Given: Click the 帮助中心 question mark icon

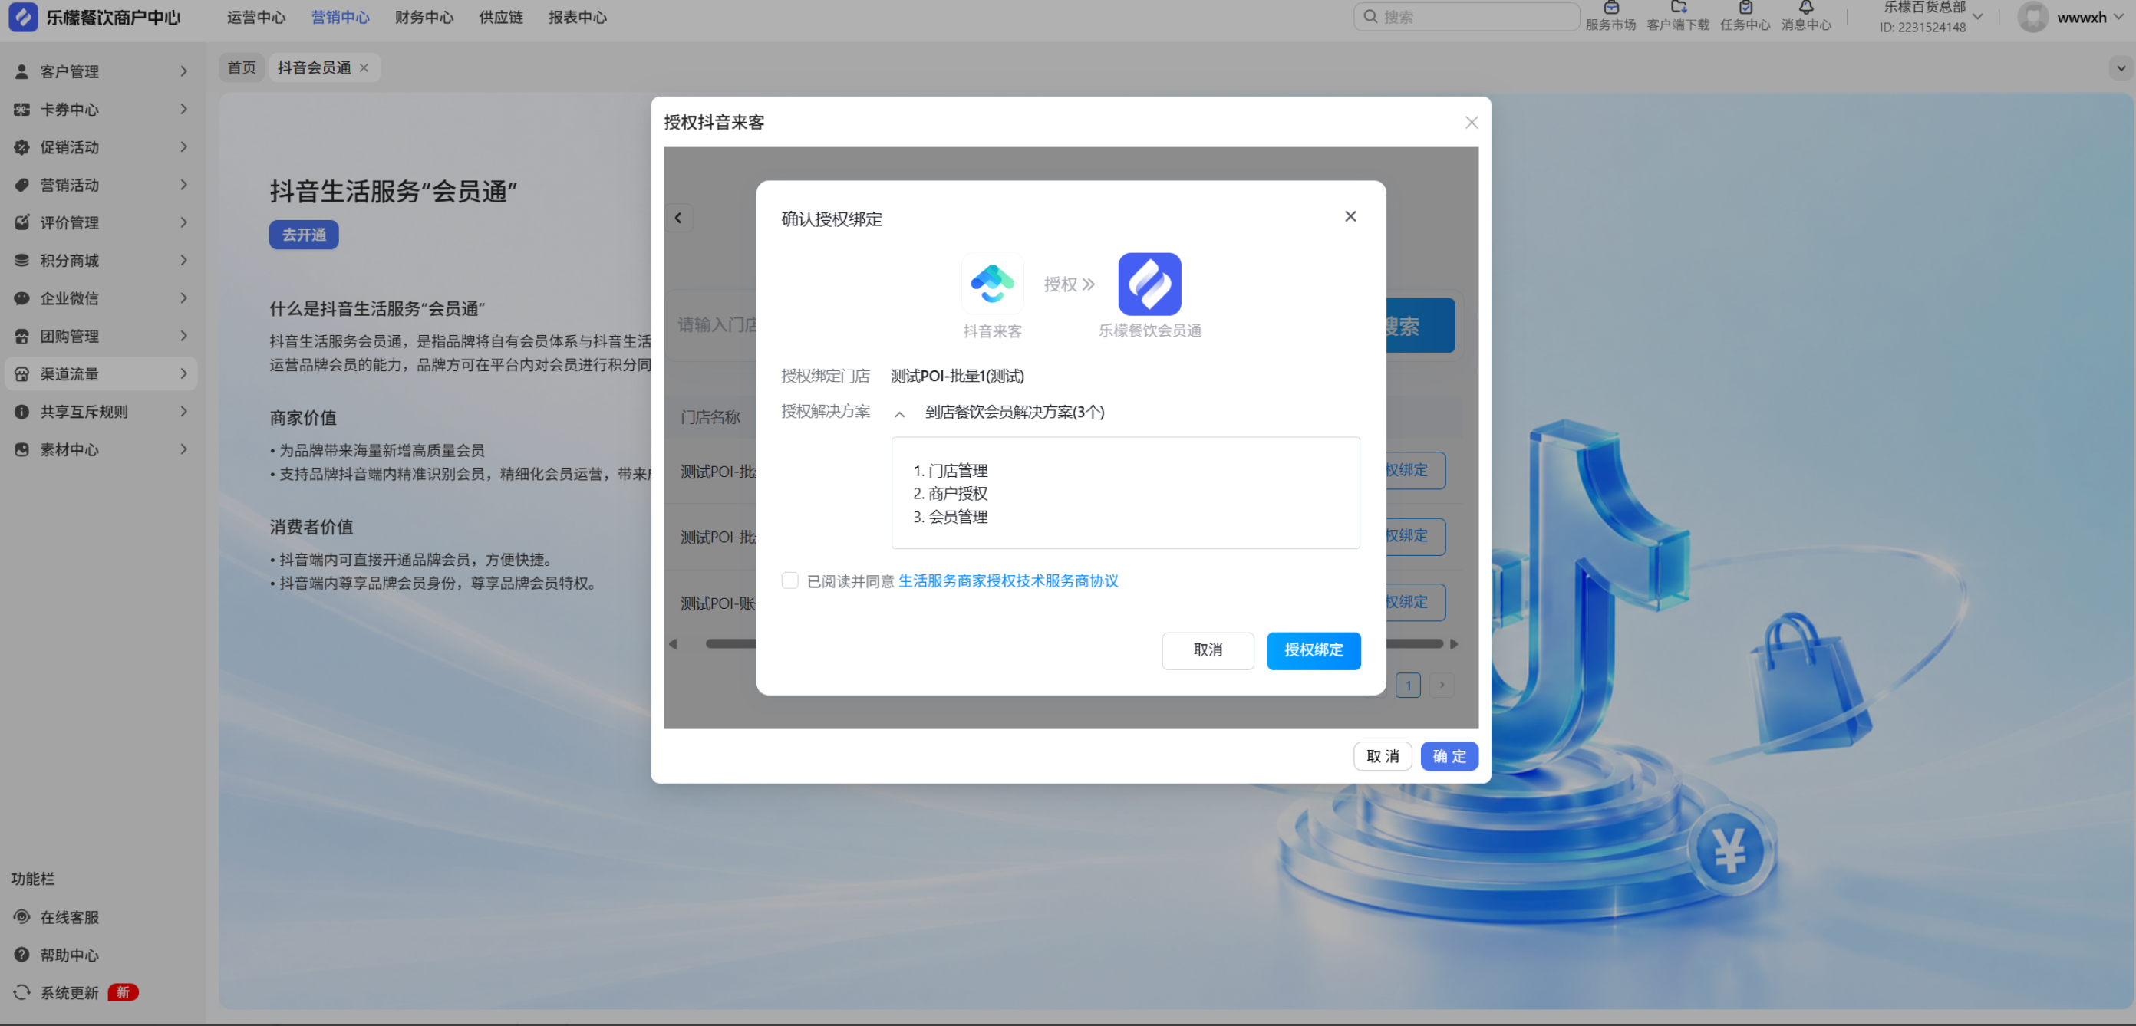Looking at the screenshot, I should point(22,955).
